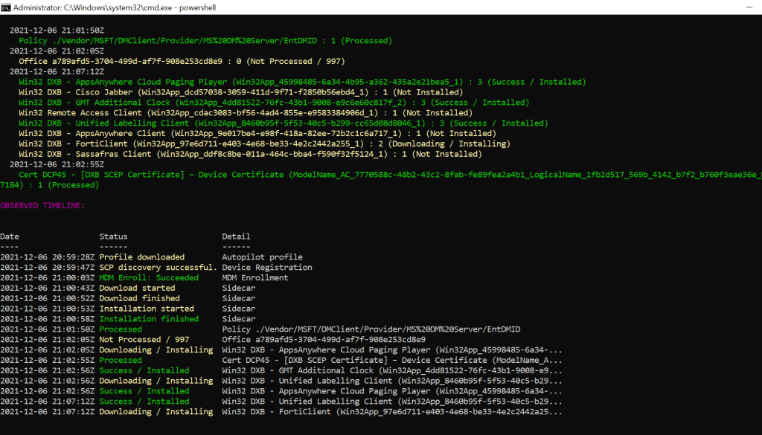Click the 'MDM Enrollment' detail text
The image size is (762, 435).
pos(257,278)
